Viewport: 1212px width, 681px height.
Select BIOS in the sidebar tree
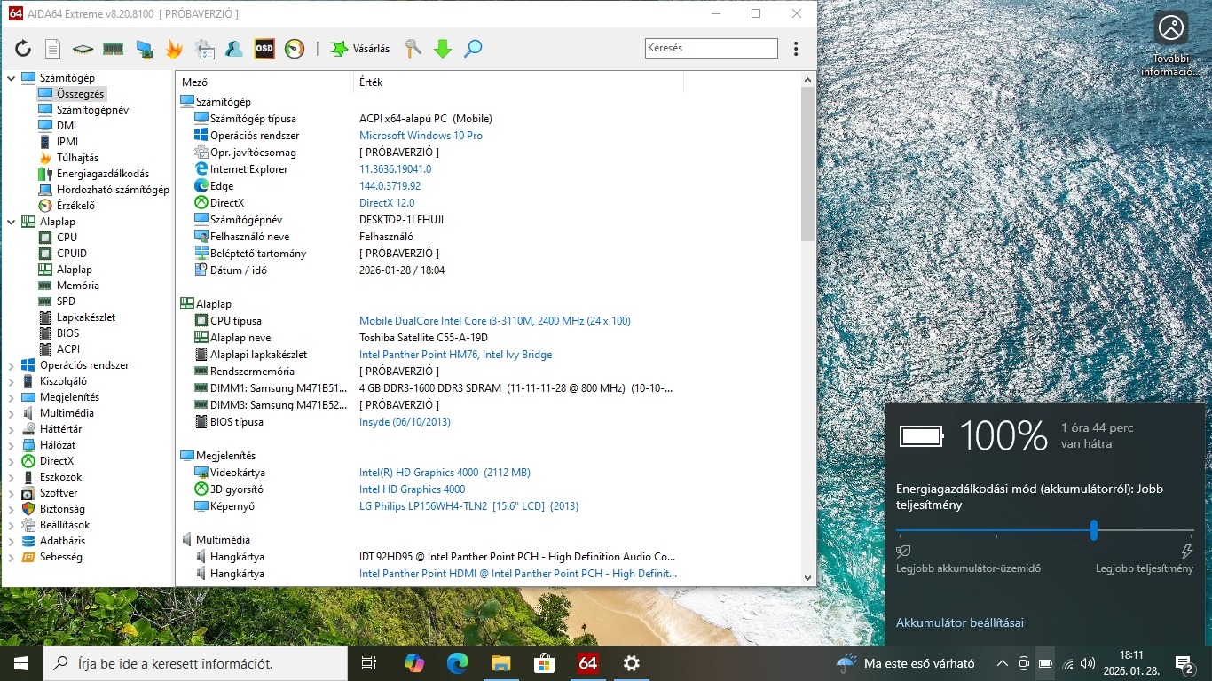coord(68,333)
